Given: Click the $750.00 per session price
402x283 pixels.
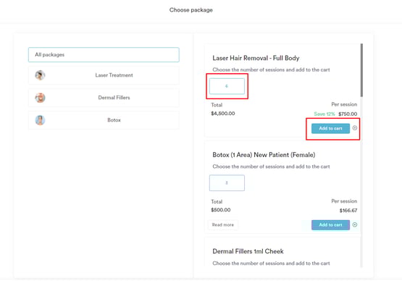Looking at the screenshot, I should click(348, 114).
